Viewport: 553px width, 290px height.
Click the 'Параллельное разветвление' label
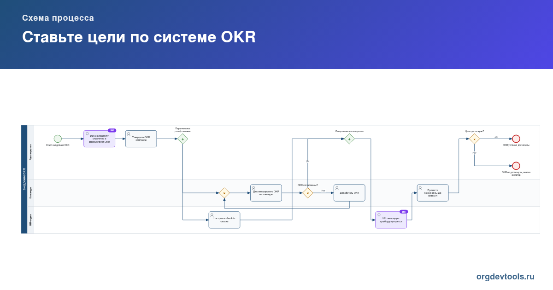click(x=182, y=130)
